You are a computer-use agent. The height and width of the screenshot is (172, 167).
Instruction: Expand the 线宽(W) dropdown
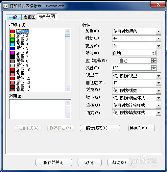(158, 91)
